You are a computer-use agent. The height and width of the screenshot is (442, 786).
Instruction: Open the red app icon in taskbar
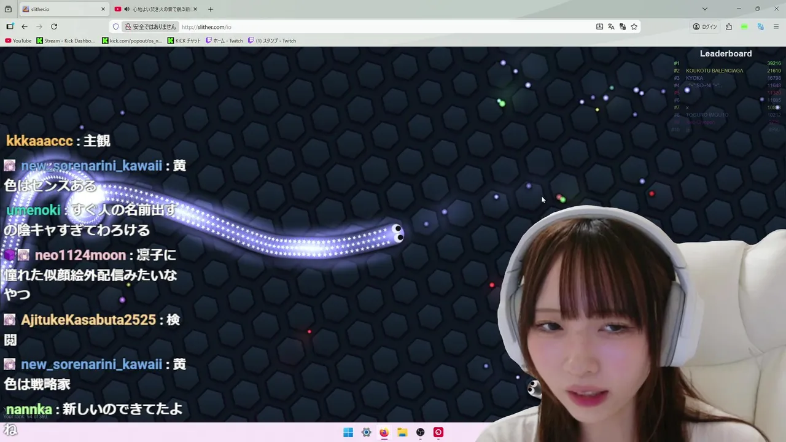coord(438,432)
